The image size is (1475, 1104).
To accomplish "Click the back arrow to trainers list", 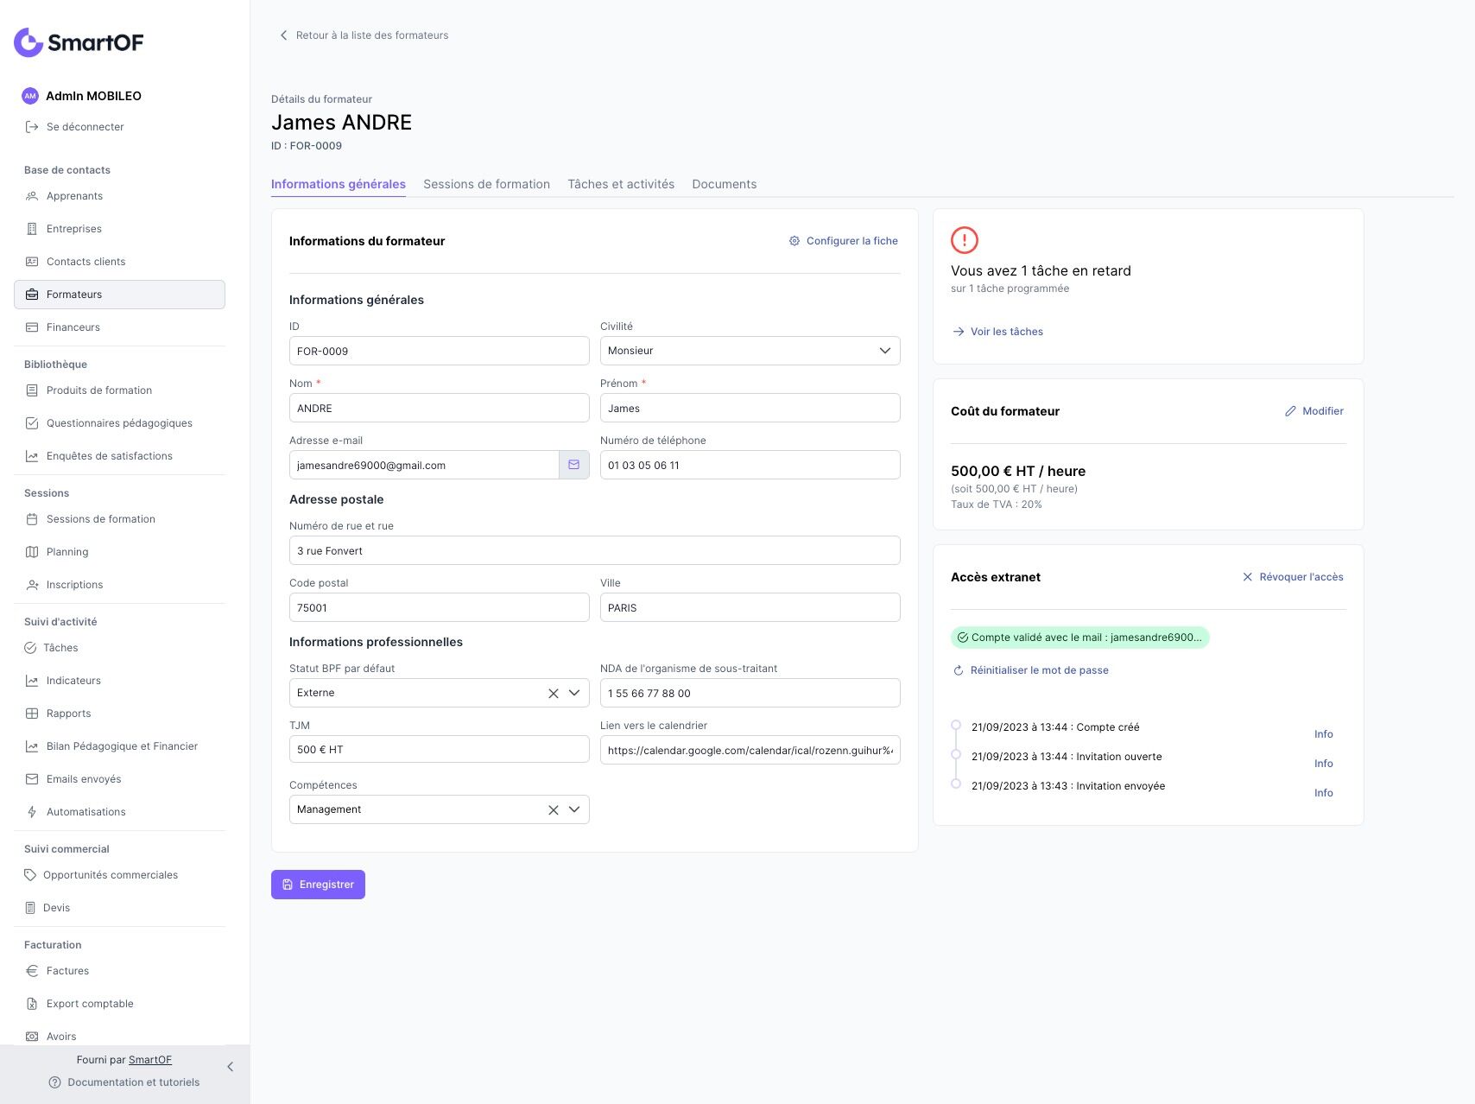I will point(283,35).
